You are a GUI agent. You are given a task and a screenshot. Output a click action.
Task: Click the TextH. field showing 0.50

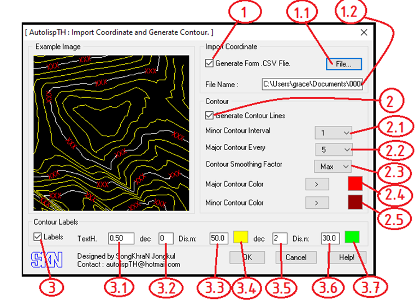[121, 238]
